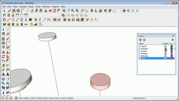The height and width of the screenshot is (101, 179).
Task: Choose the Protractor tool in left palette
Action: pos(3,70)
